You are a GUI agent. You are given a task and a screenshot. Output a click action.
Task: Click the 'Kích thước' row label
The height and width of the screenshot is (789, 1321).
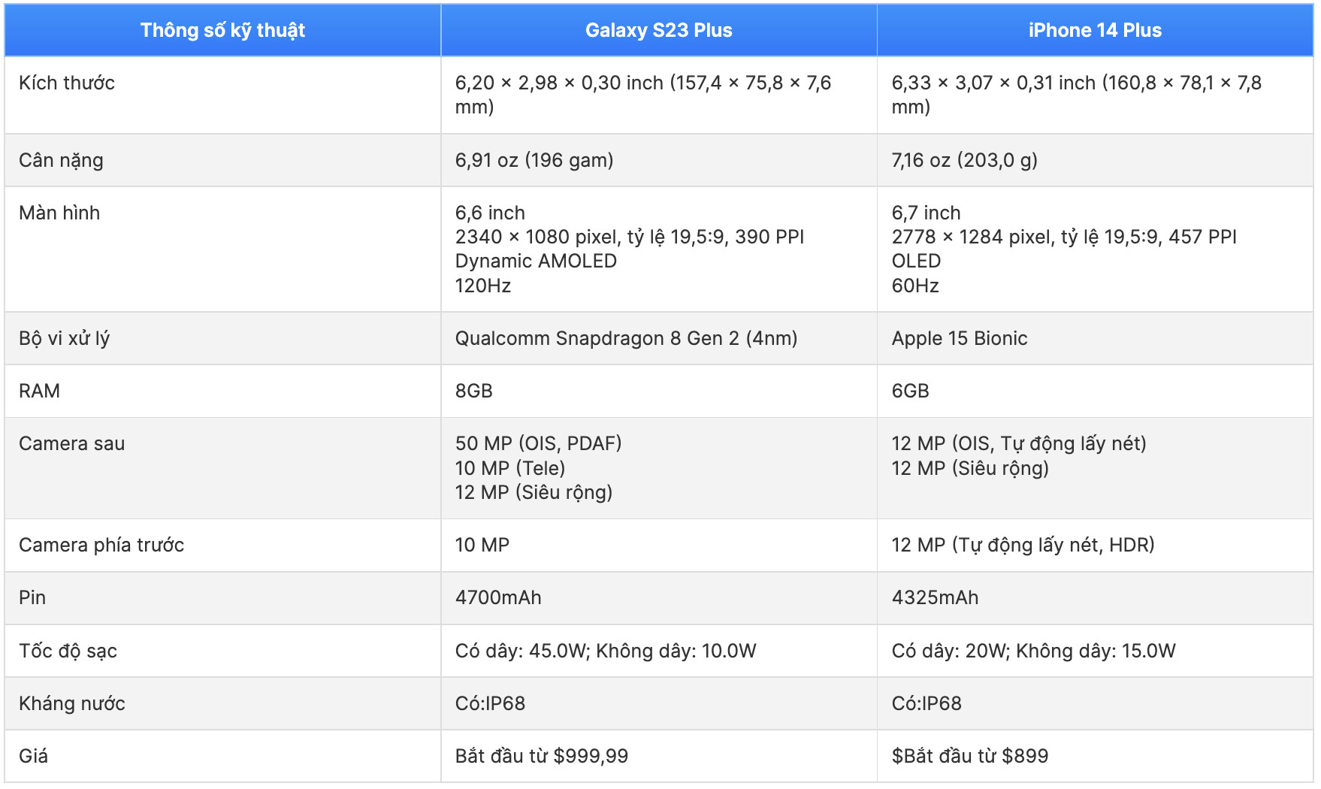(67, 83)
